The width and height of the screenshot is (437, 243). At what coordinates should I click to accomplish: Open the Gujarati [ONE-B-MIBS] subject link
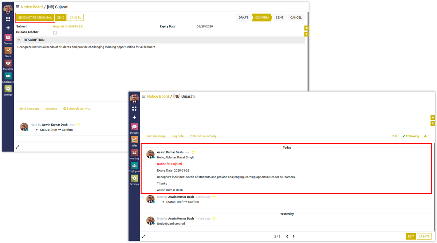coord(68,27)
